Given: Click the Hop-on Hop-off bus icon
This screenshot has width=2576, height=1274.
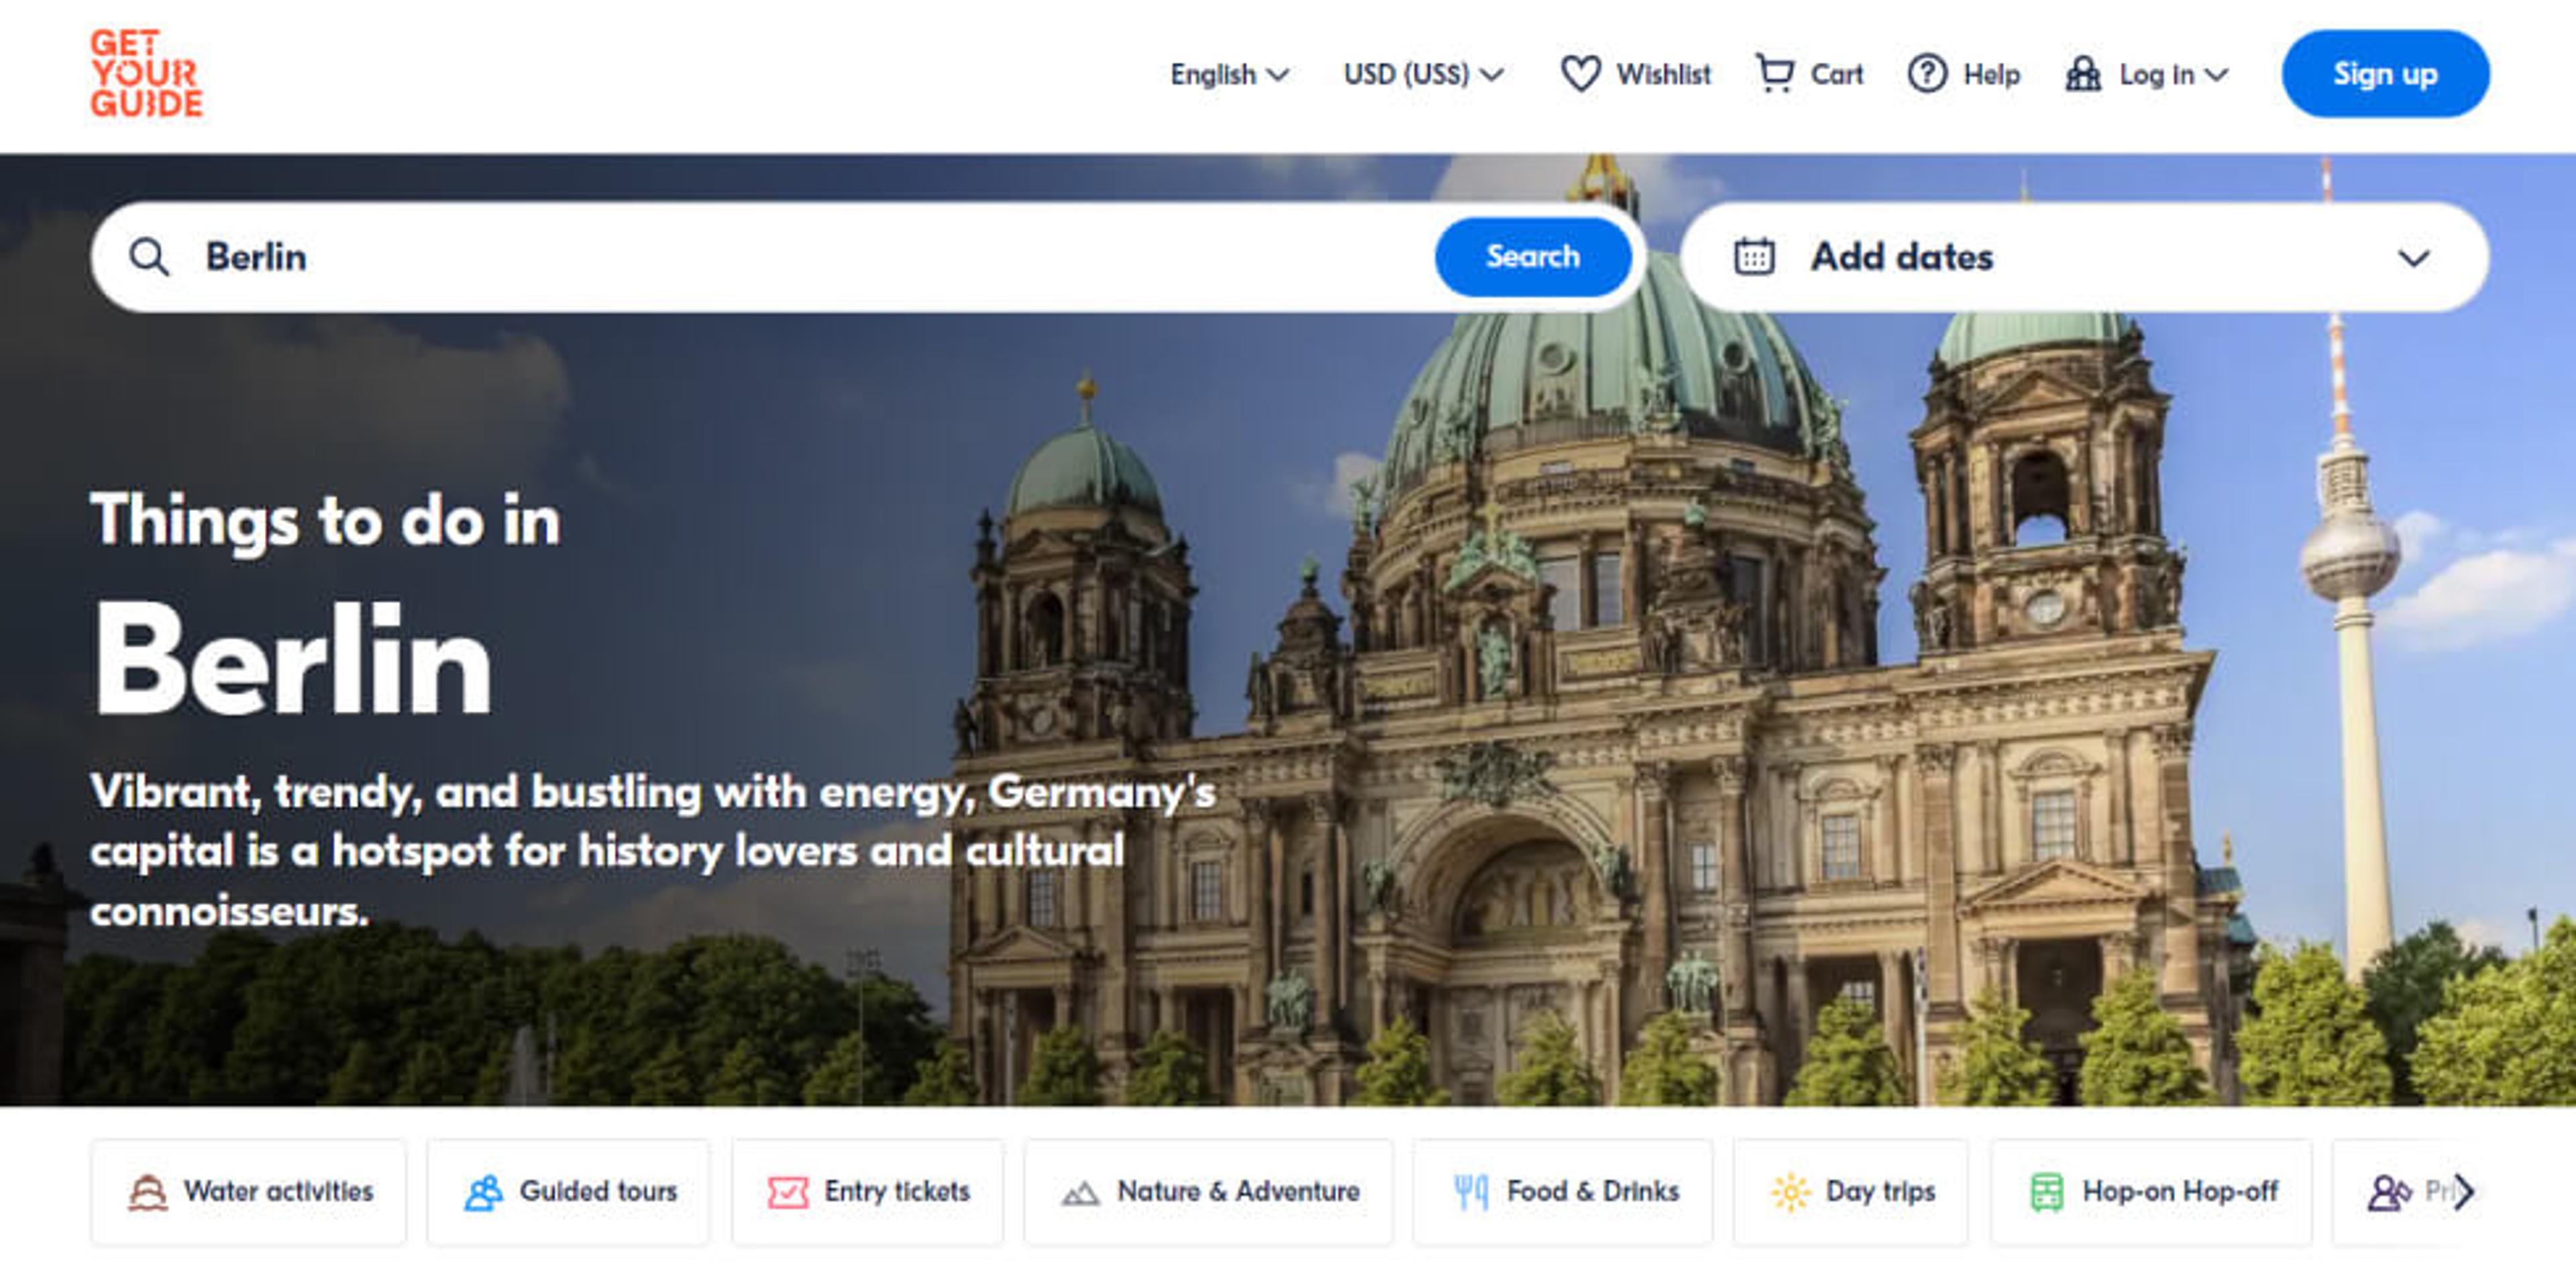Looking at the screenshot, I should tap(2047, 1192).
